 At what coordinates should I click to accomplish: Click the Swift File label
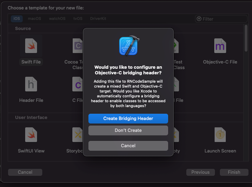pos(31,62)
